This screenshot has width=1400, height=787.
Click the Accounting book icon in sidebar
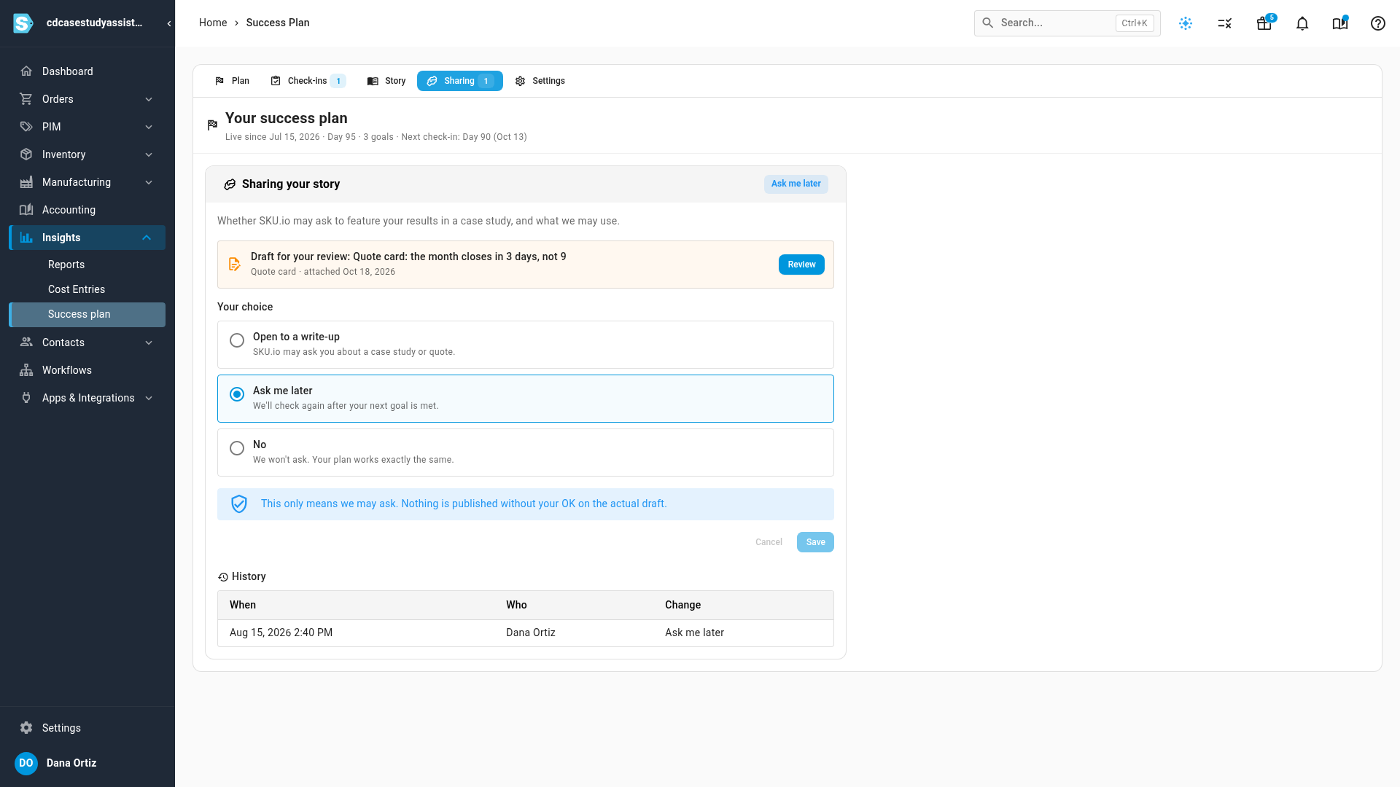coord(26,210)
